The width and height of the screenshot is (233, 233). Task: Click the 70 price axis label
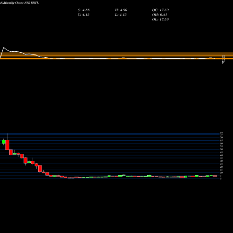221,137
